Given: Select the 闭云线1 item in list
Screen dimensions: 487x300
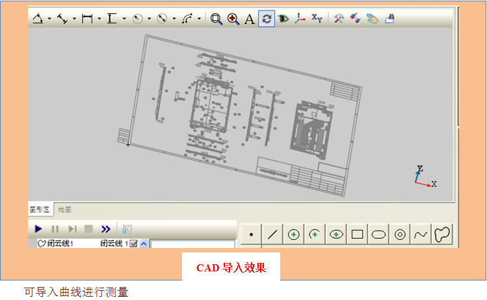Looking at the screenshot, I should pos(55,243).
